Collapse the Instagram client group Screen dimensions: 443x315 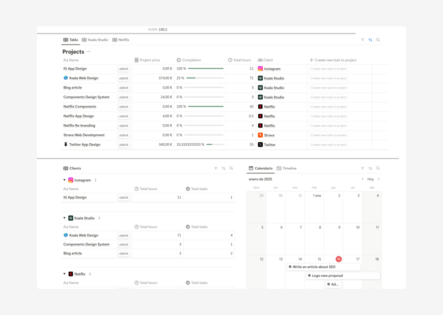tap(64, 180)
